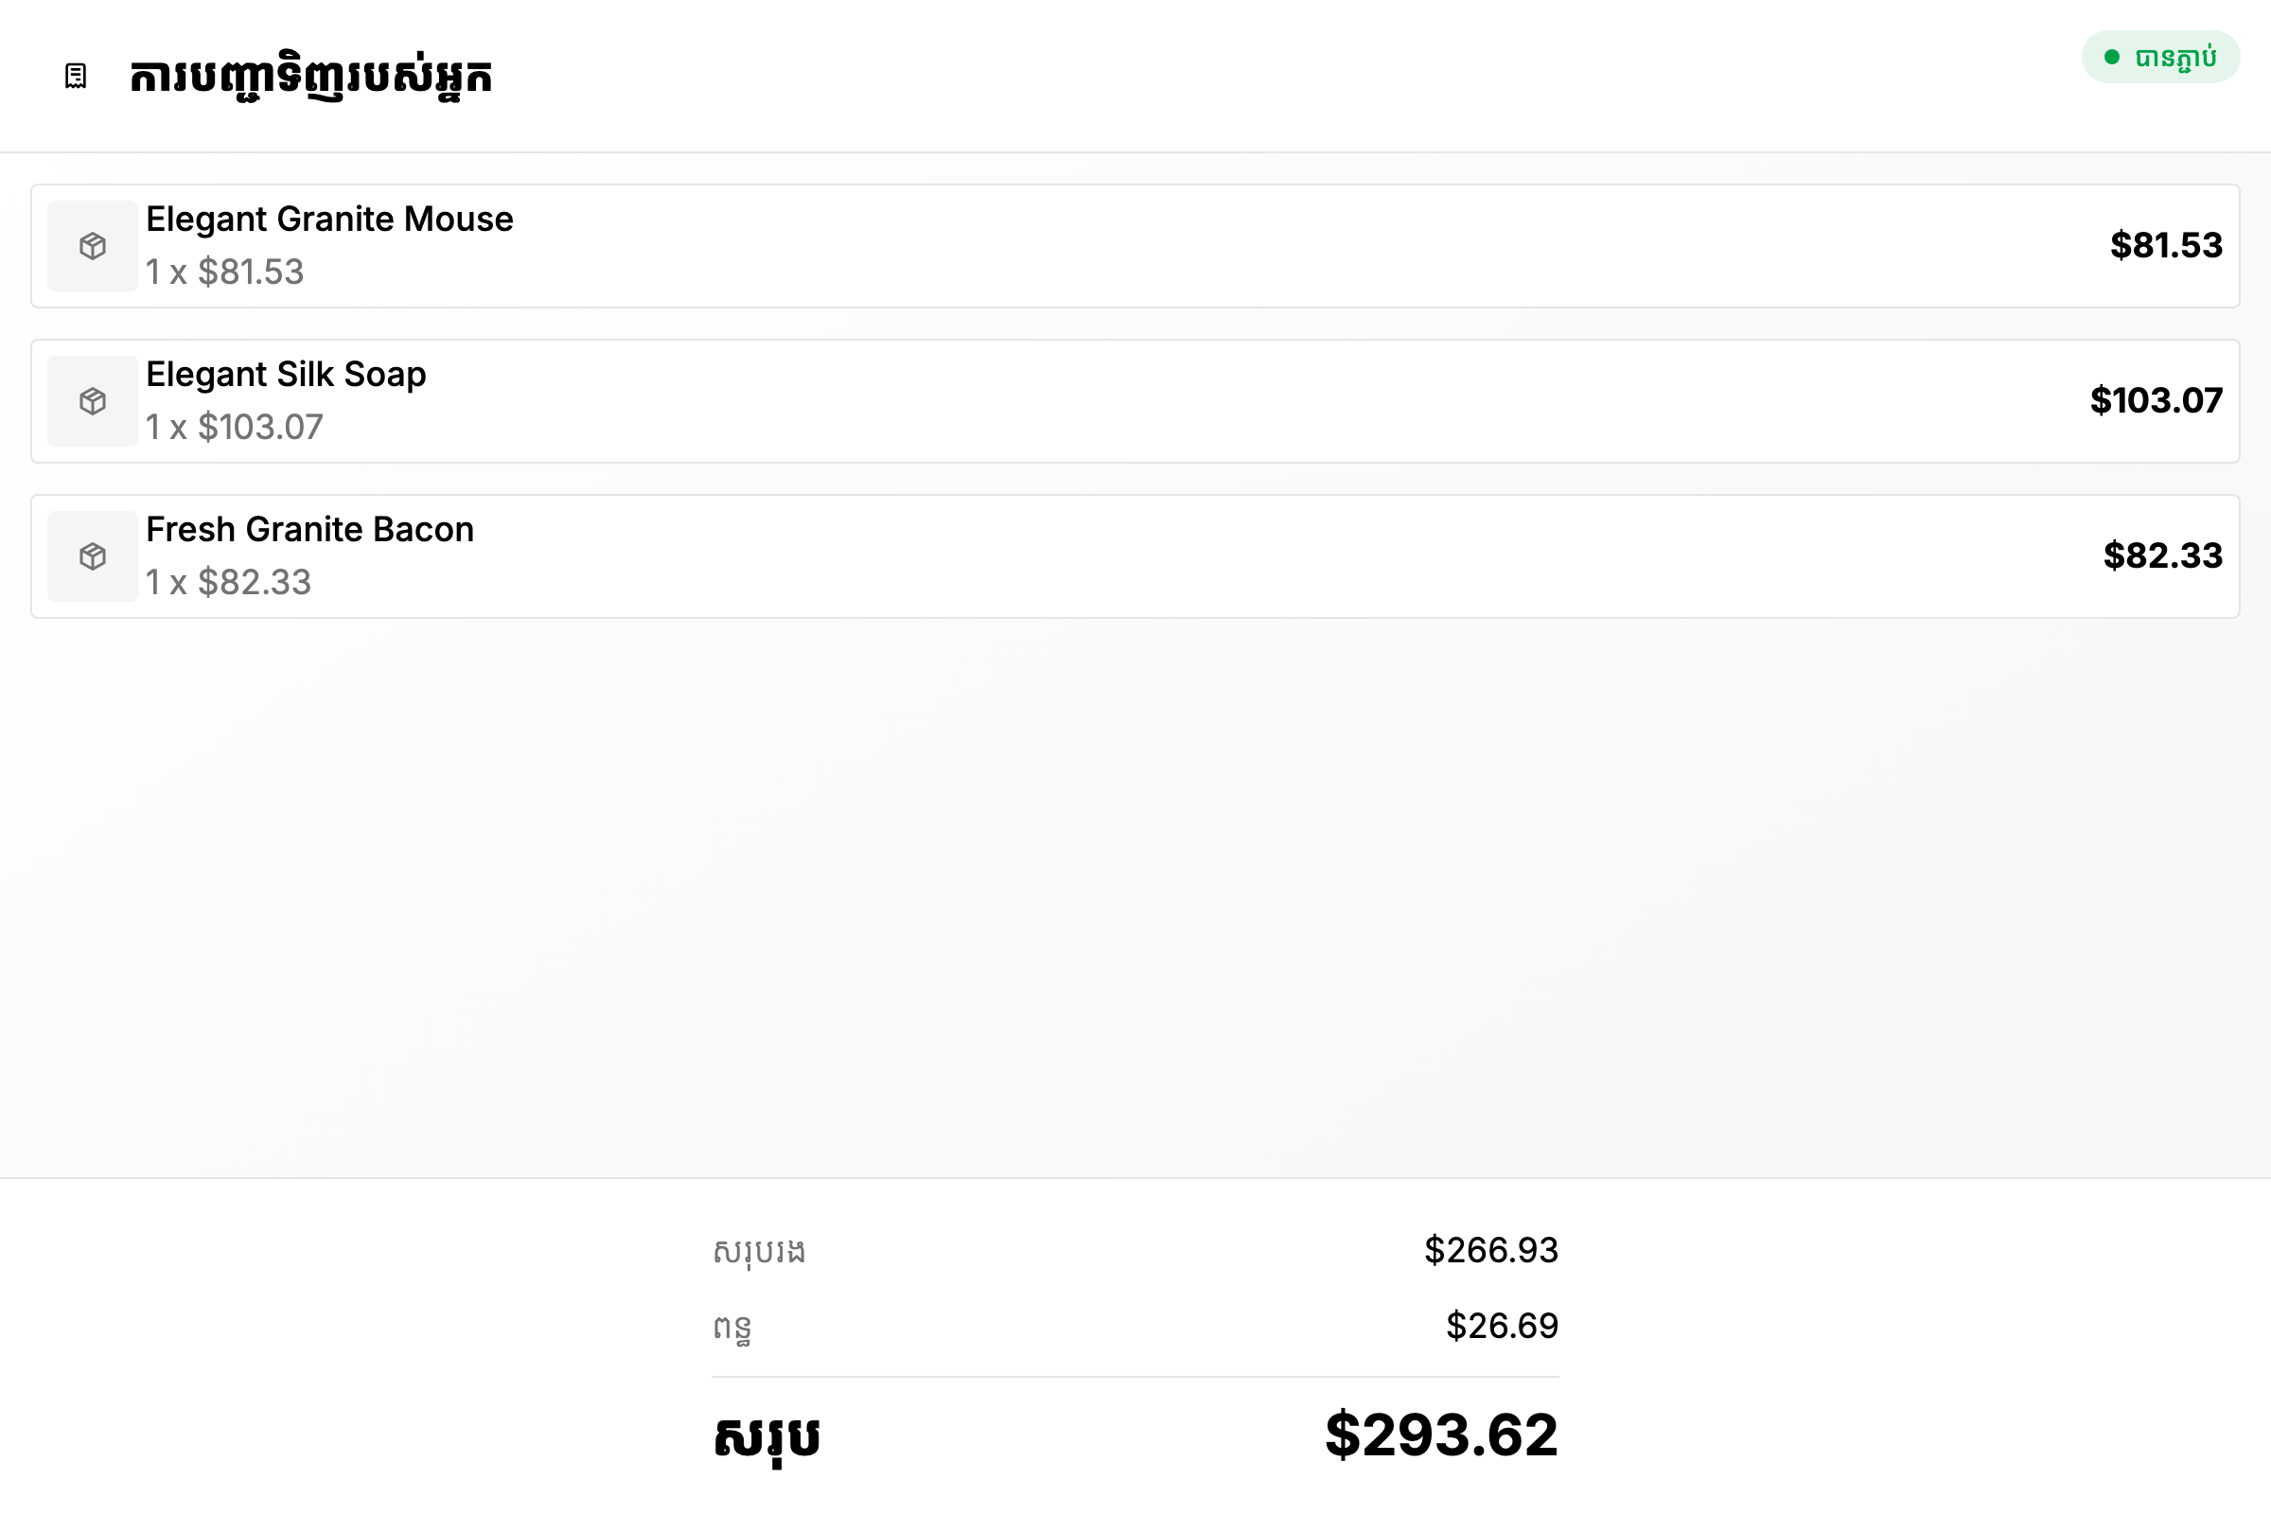Click the 1 x $81.53 quantity text
The width and height of the screenshot is (2271, 1514).
(x=225, y=273)
